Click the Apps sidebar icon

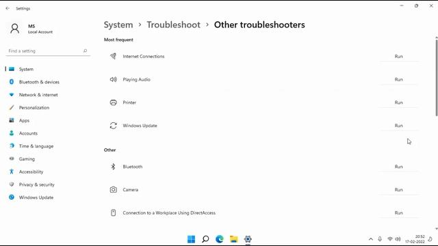[12, 120]
